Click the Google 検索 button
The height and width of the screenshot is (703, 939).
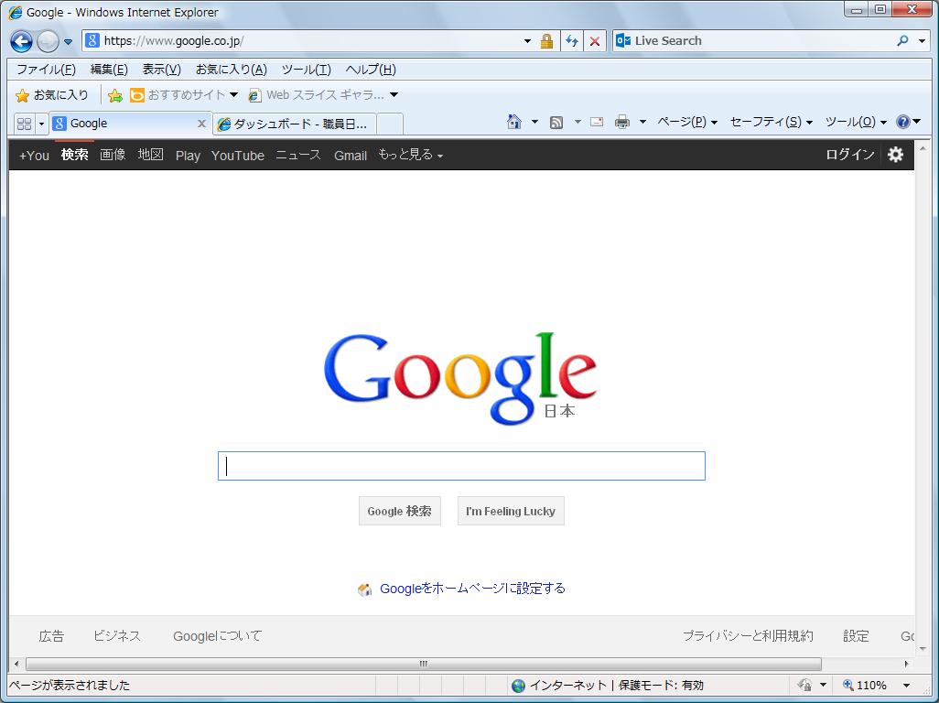click(x=399, y=511)
